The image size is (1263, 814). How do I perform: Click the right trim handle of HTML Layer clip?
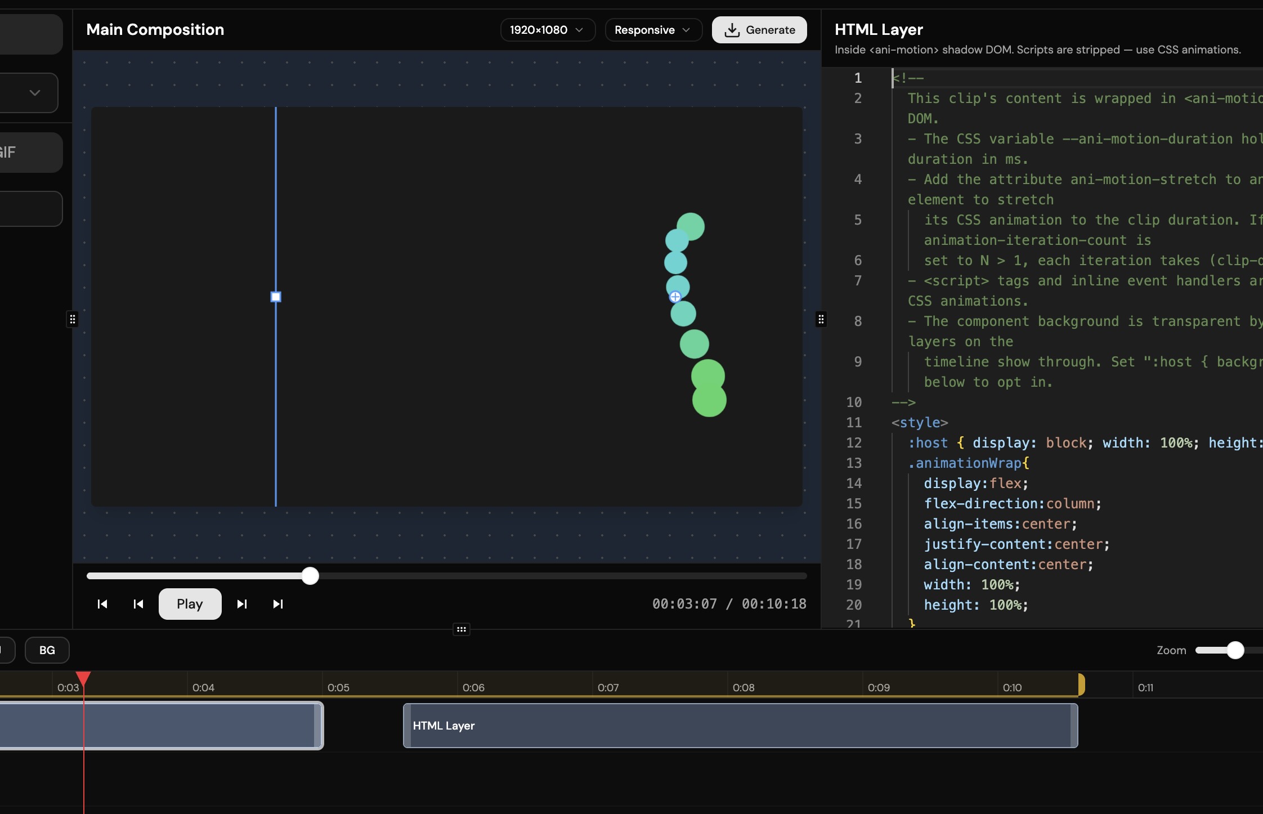[x=1074, y=726]
